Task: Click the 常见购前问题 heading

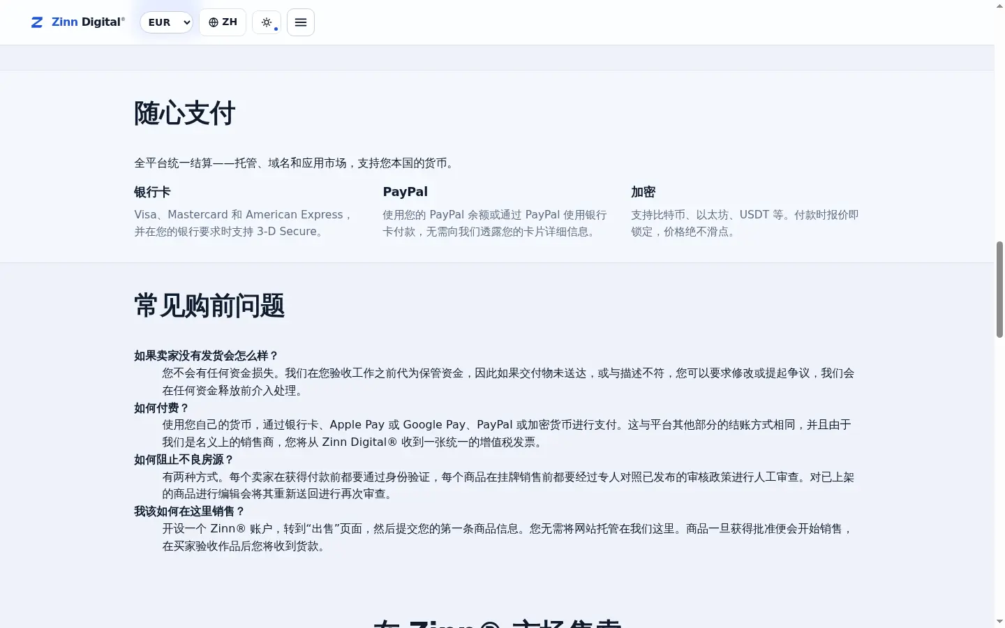Action: click(209, 306)
